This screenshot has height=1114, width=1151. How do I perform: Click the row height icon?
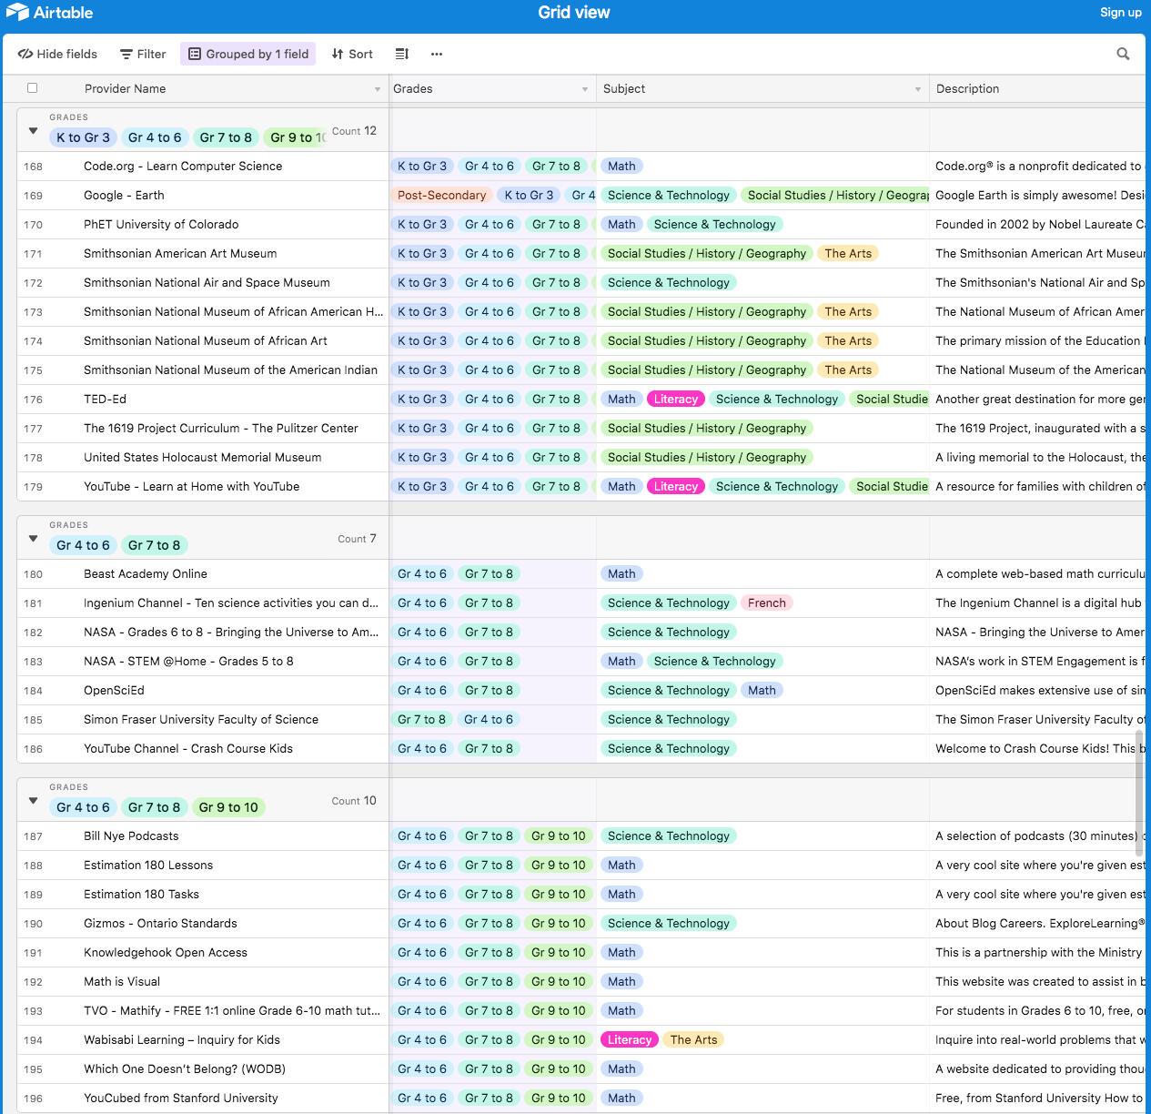pos(401,54)
